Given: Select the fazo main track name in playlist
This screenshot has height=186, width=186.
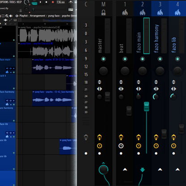Looking at the screenshot, I should point(5,59).
